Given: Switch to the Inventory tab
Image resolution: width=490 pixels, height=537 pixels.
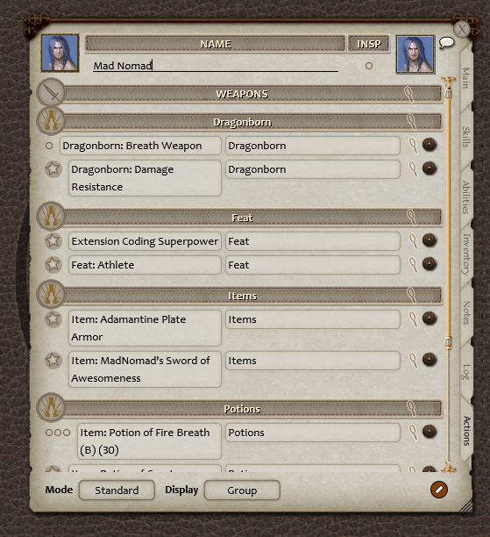Looking at the screenshot, I should point(466,254).
